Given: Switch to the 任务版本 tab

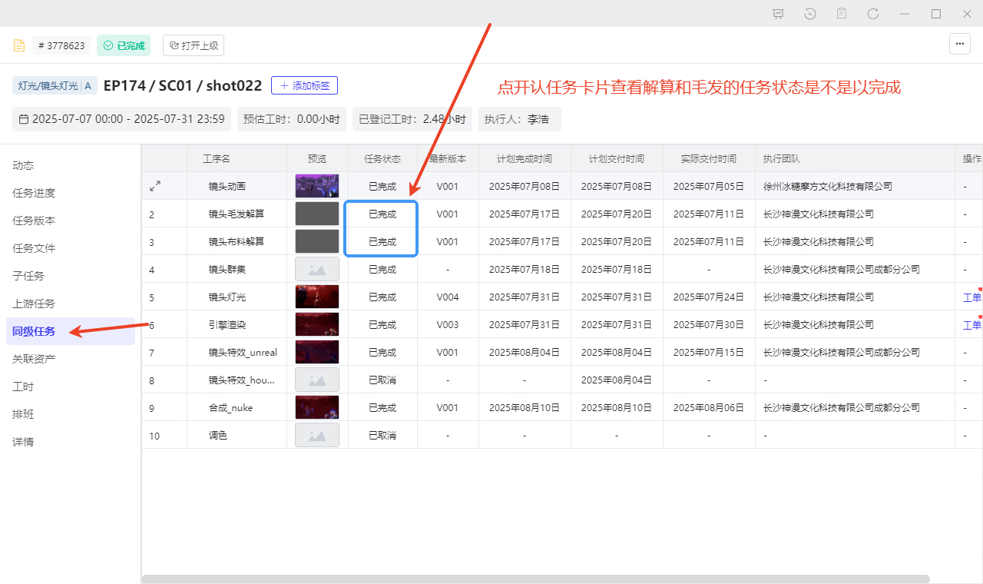Looking at the screenshot, I should pyautogui.click(x=34, y=221).
